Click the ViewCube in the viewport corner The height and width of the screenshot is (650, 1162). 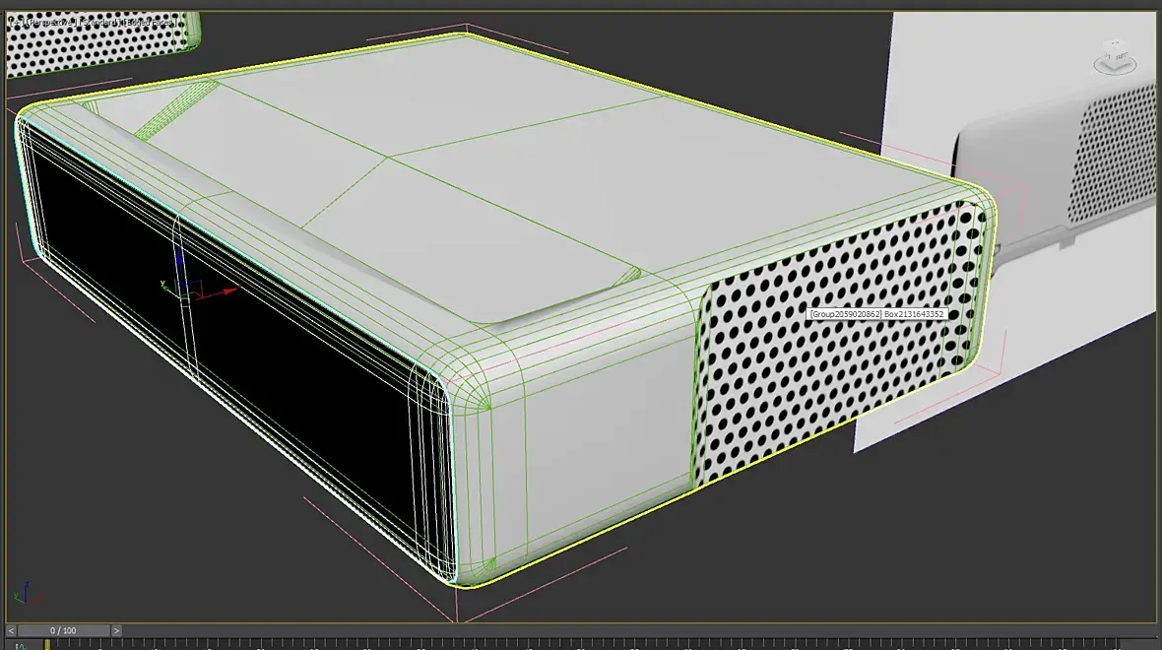point(1114,58)
